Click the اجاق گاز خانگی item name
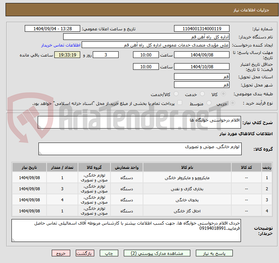This screenshot has width=279, height=263. click(x=187, y=211)
